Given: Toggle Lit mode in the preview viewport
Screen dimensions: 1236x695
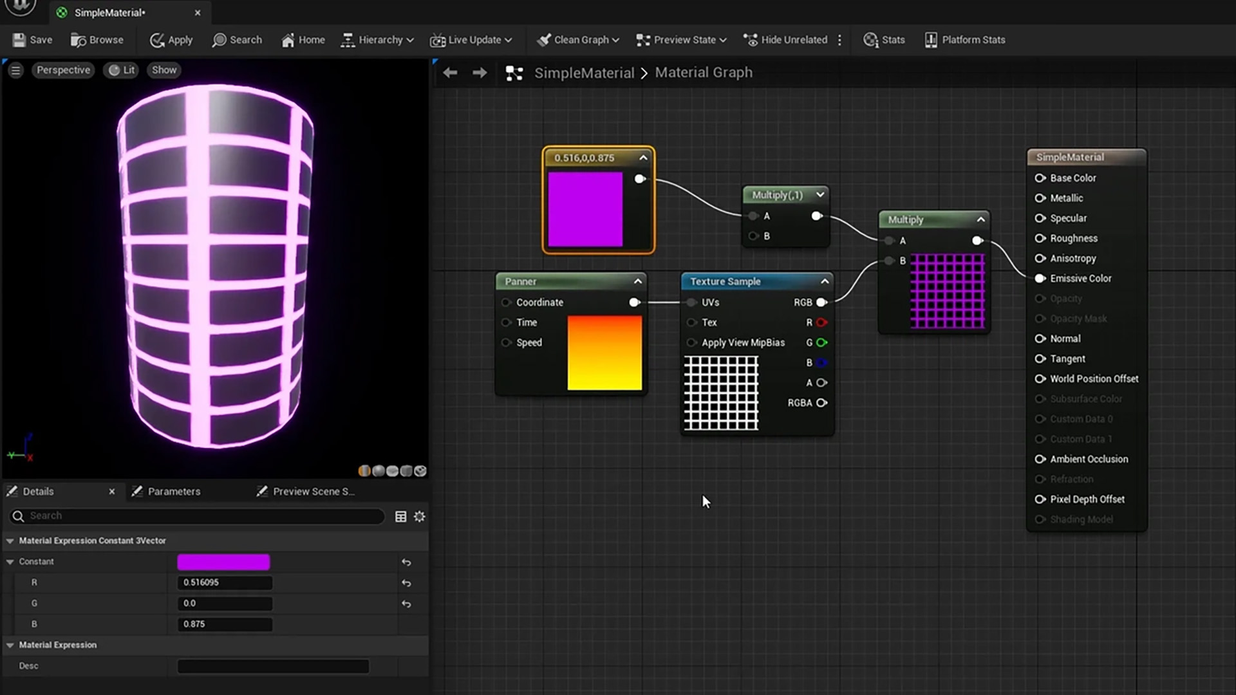Looking at the screenshot, I should coord(121,69).
